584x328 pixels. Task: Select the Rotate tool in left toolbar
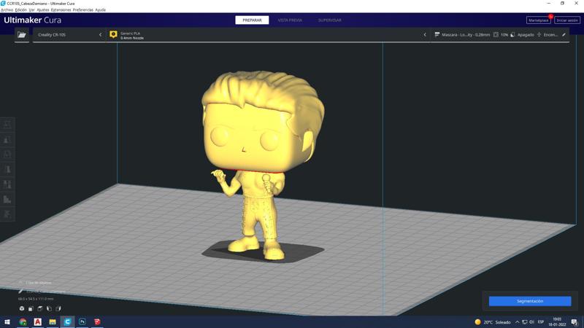click(7, 155)
